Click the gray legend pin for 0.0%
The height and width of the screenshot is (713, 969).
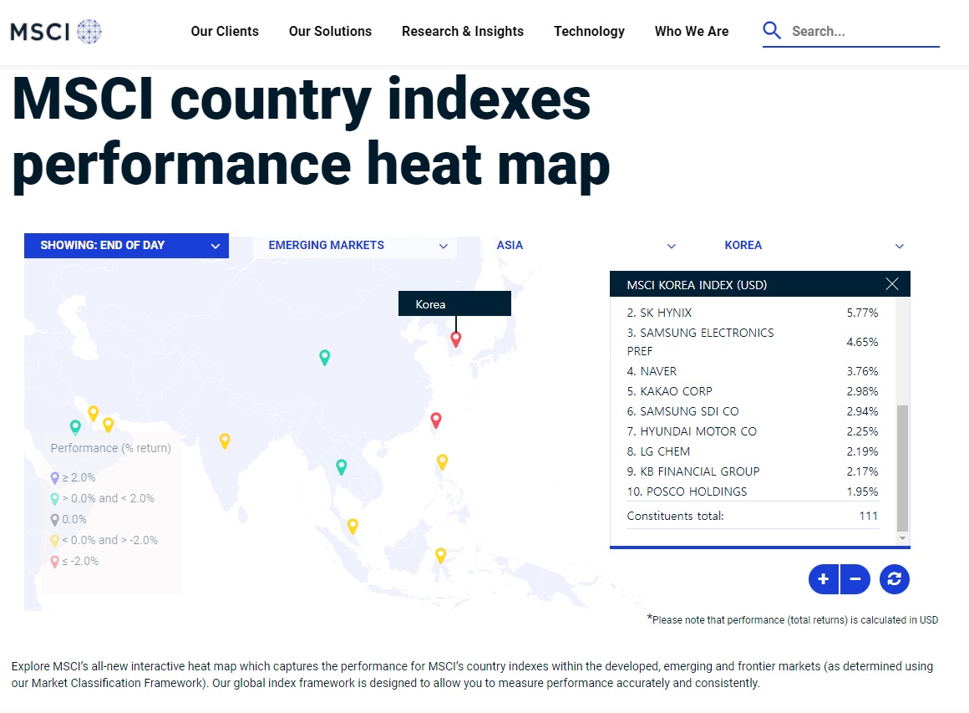point(55,520)
